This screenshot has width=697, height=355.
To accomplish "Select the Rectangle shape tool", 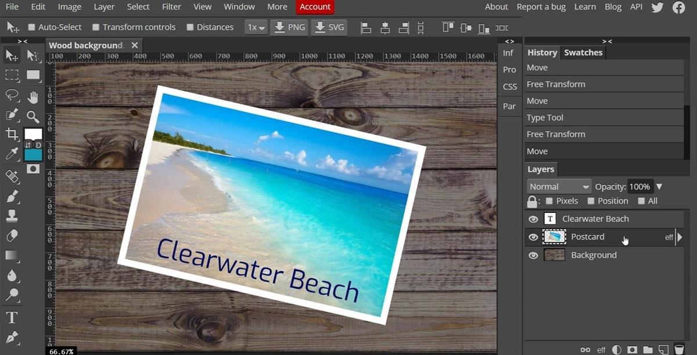I will pos(33,75).
